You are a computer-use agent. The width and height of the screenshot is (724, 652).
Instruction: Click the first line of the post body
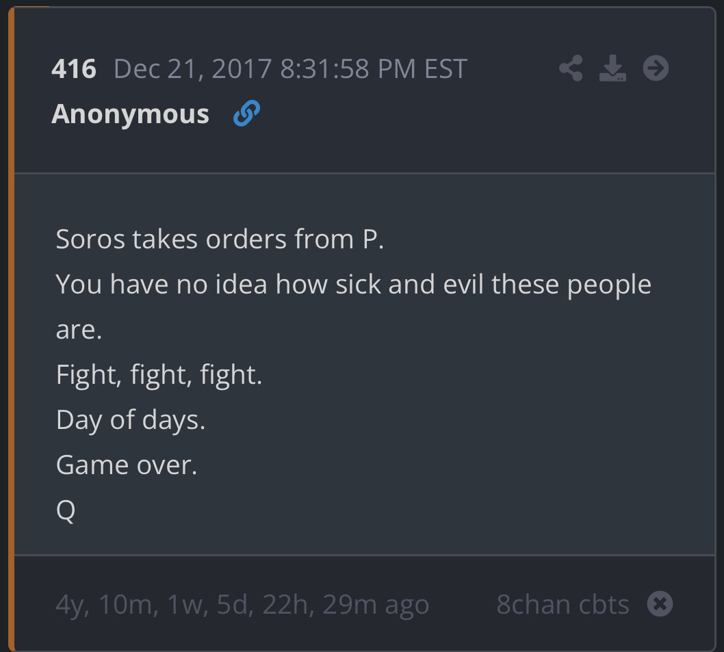pyautogui.click(x=220, y=239)
